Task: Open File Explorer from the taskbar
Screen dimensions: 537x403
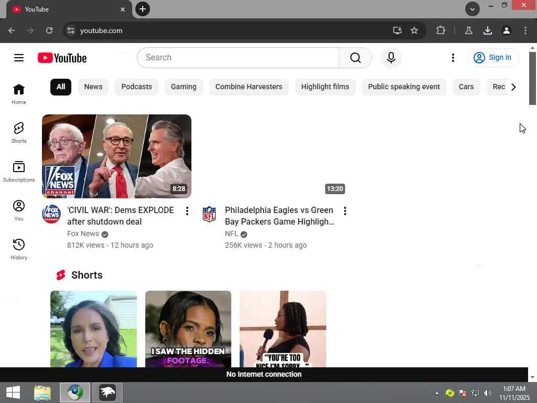Action: tap(42, 393)
